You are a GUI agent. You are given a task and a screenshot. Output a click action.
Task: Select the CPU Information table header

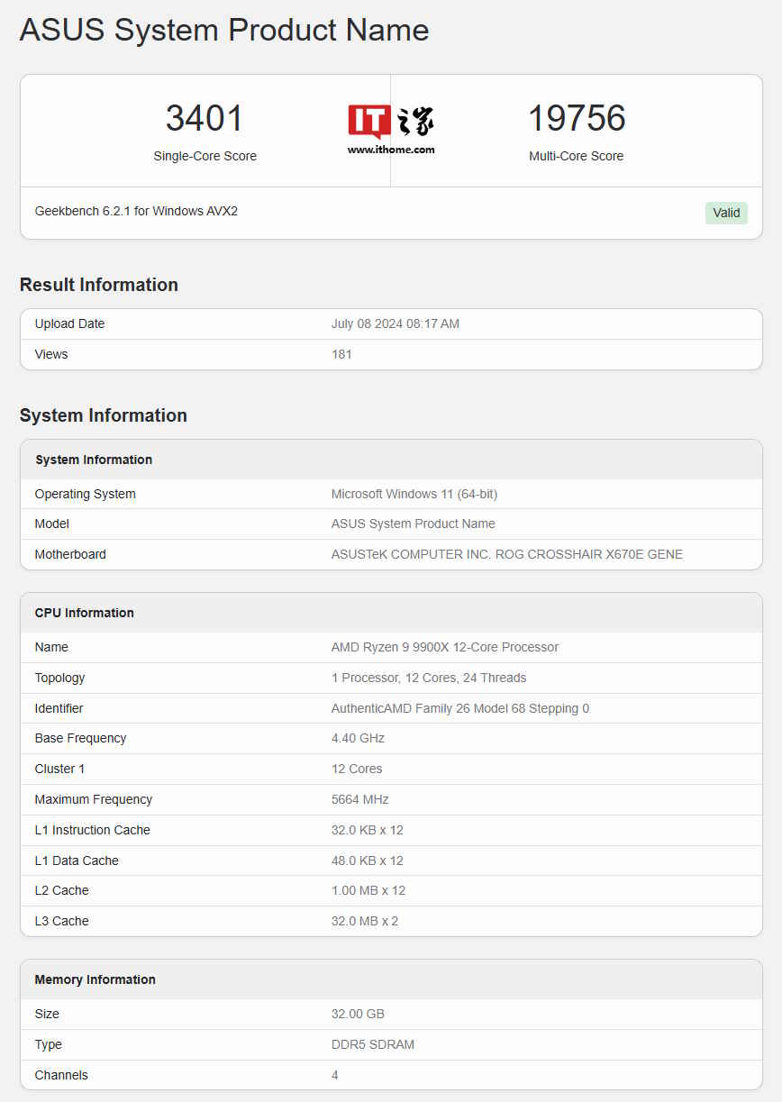(391, 613)
